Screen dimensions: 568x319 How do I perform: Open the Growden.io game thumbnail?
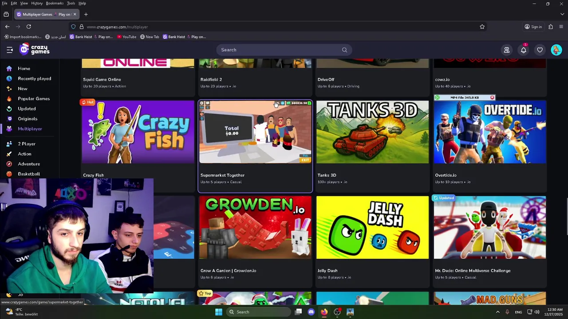click(255, 228)
